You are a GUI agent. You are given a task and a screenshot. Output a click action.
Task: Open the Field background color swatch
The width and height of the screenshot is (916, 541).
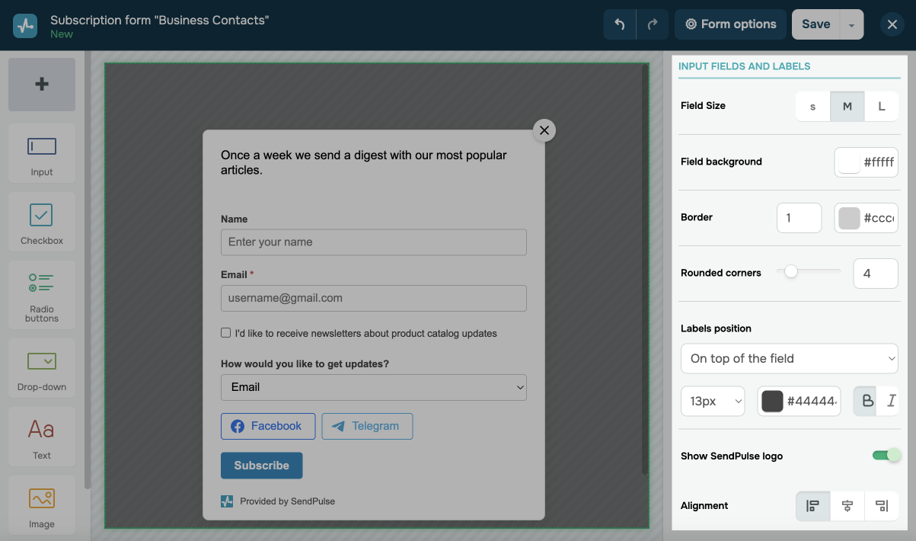coord(849,162)
